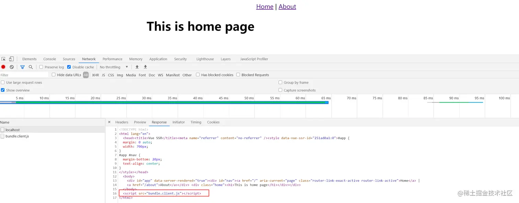Click the bundle.client.js file icon
Screen dimensions: 519x203
point(3,136)
